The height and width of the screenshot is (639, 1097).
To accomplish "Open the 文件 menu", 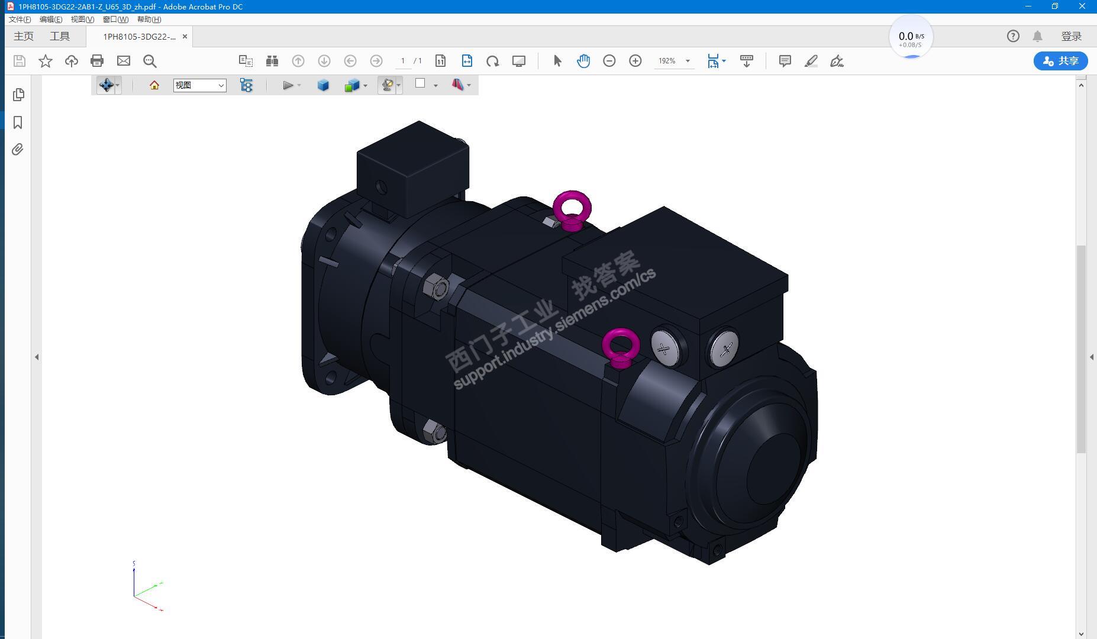I will click(x=20, y=20).
